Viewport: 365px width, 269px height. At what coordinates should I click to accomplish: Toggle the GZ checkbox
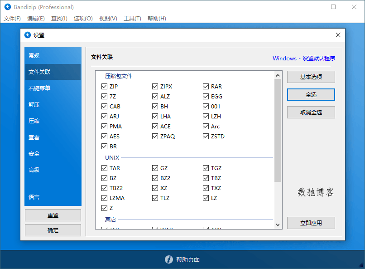[x=155, y=168]
